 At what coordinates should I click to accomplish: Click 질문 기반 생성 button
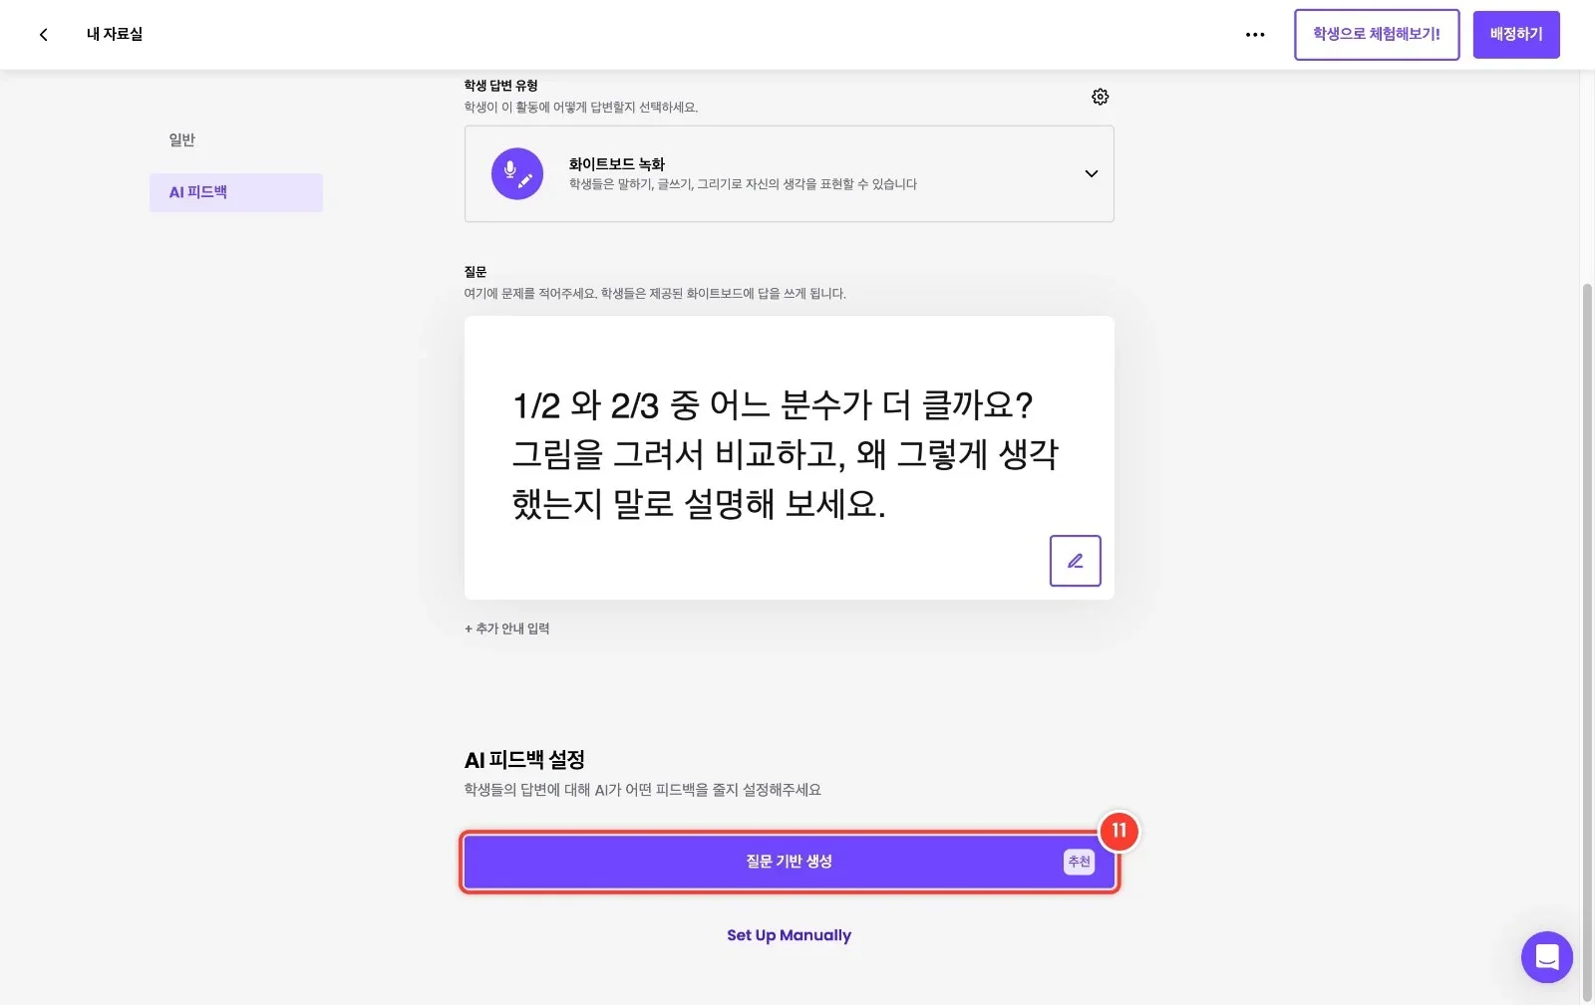pos(789,862)
